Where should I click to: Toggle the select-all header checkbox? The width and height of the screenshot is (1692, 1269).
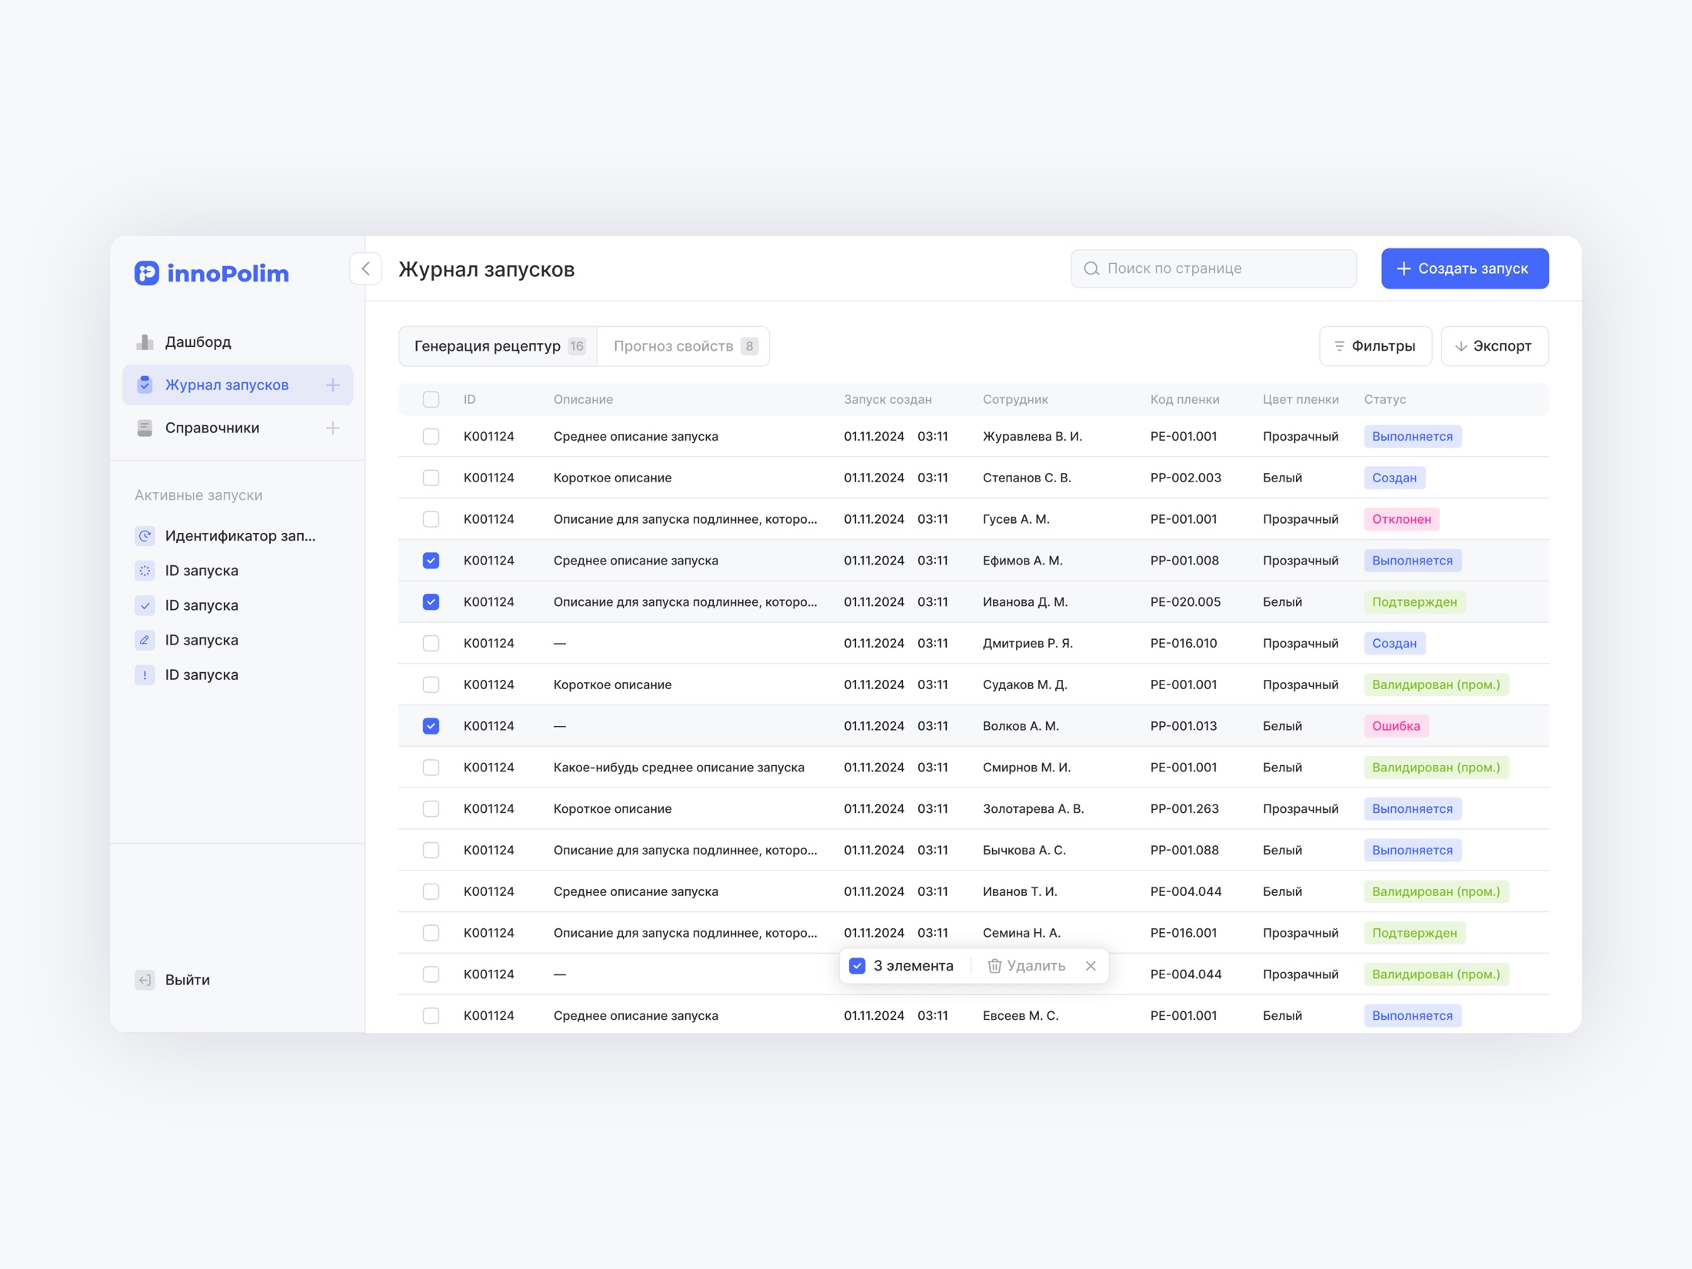pyautogui.click(x=431, y=399)
